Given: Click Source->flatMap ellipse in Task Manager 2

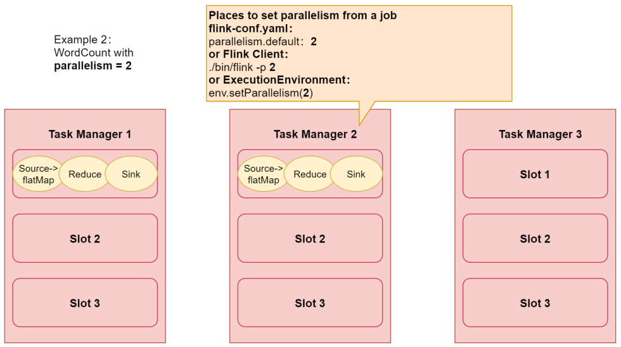Looking at the screenshot, I should [x=264, y=174].
